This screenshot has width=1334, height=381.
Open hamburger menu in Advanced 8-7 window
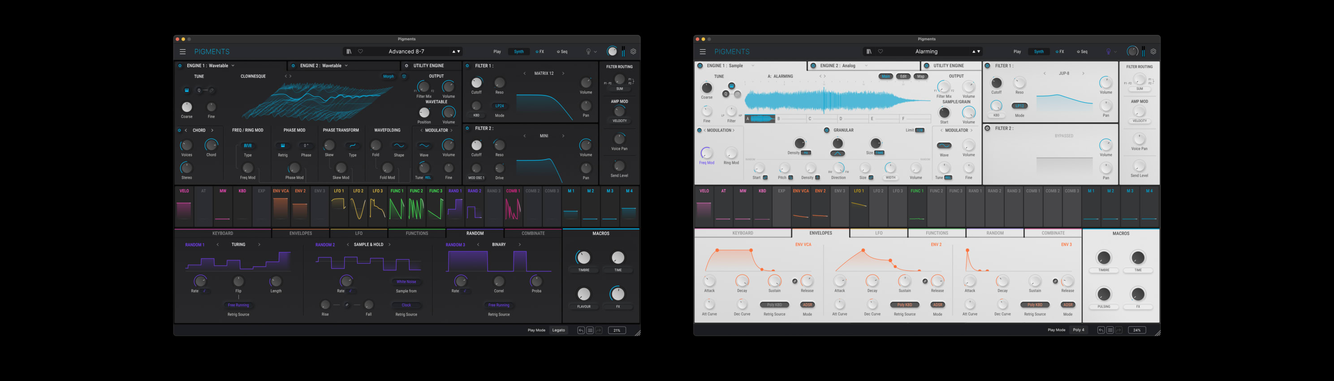182,52
